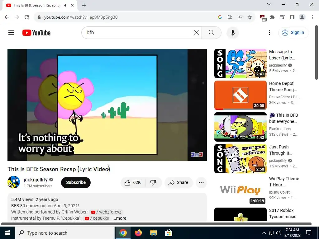The image size is (319, 239).
Task: Open Firefox from the taskbar
Action: (x=138, y=233)
